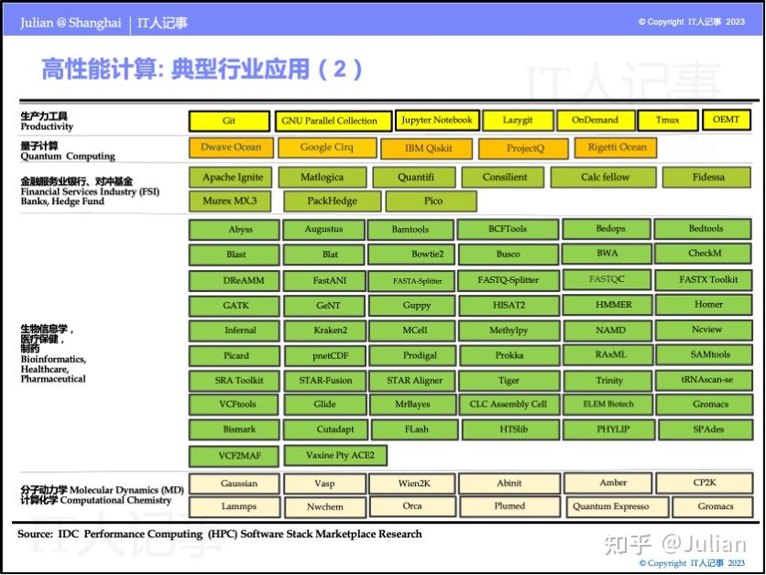Image resolution: width=766 pixels, height=575 pixels.
Task: Click the SAMtools box
Action: [705, 355]
